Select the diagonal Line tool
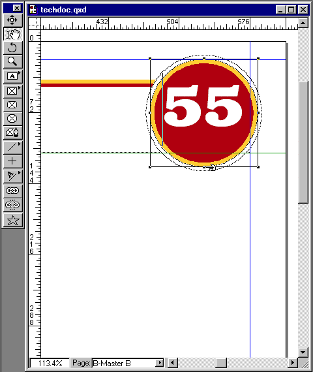 [13, 147]
